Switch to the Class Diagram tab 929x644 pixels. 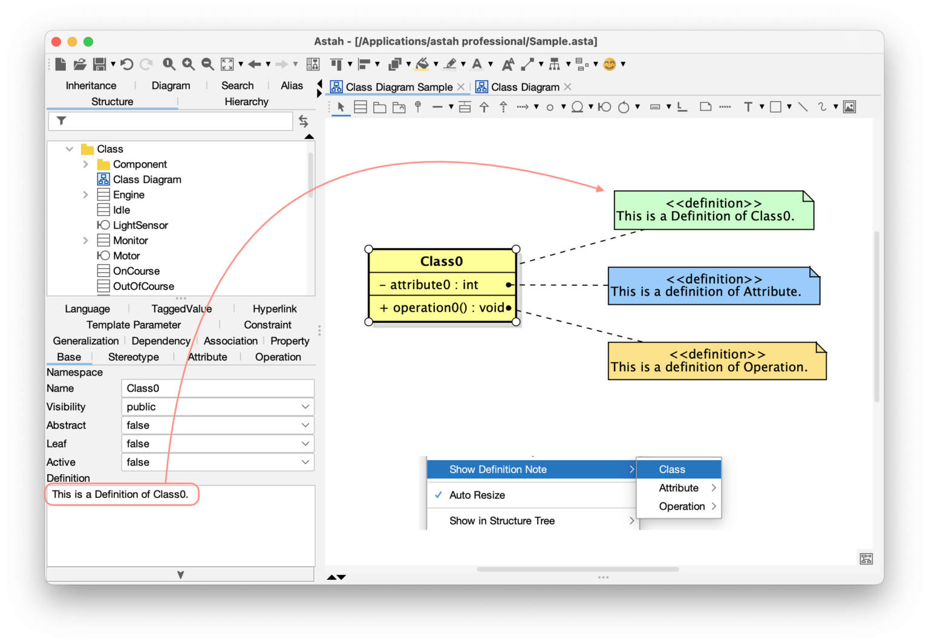point(524,86)
